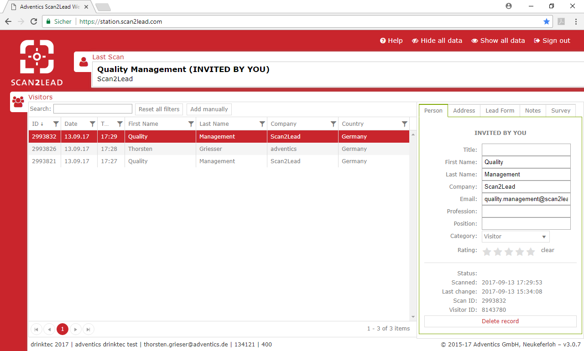Viewport: 584px width, 351px height.
Task: Click the Visitors group icon
Action: click(x=19, y=102)
